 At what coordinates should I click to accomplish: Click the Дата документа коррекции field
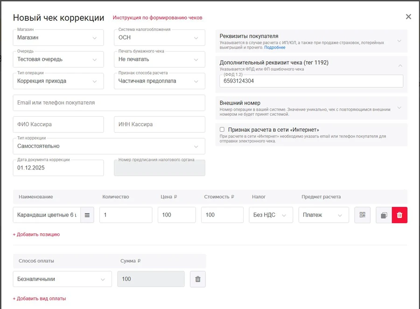(x=58, y=168)
